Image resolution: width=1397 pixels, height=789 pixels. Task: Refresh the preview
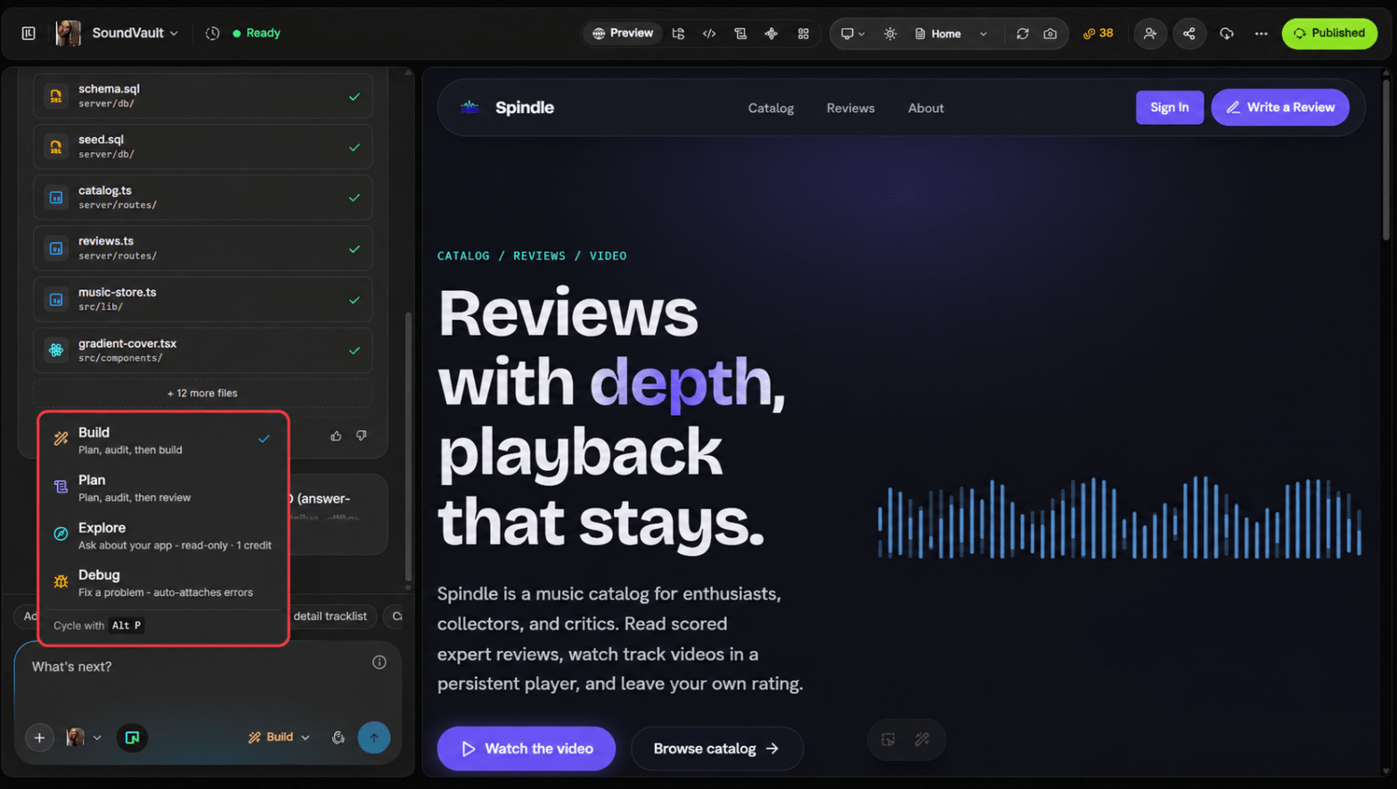[x=1023, y=34]
